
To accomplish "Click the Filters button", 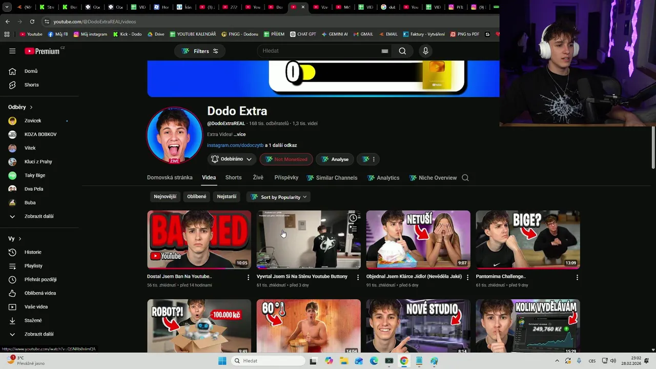I will click(200, 51).
